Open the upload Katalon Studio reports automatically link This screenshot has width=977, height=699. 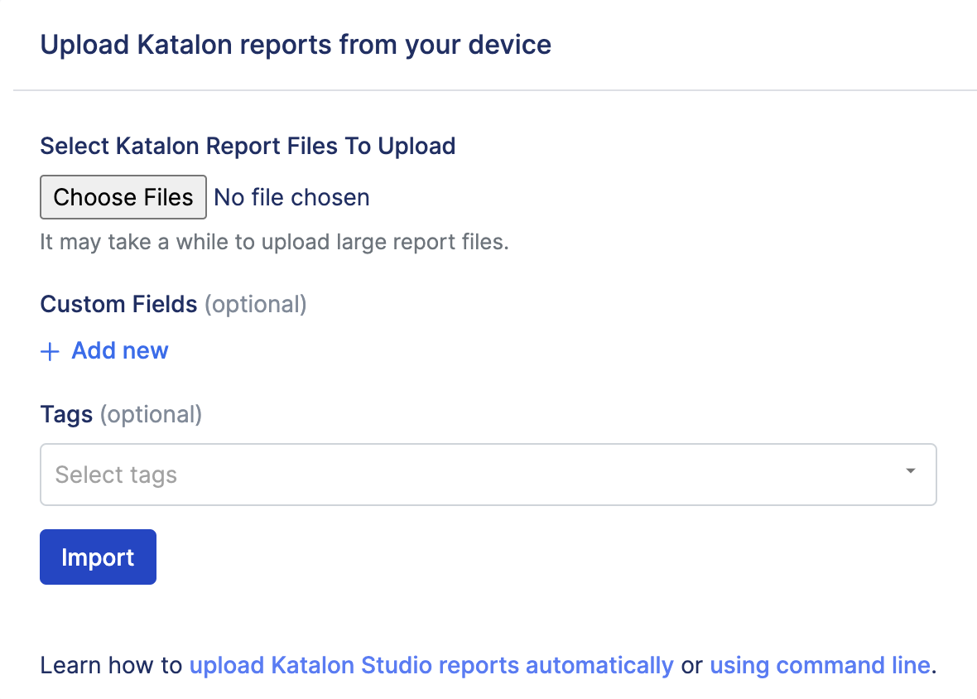[x=431, y=665]
